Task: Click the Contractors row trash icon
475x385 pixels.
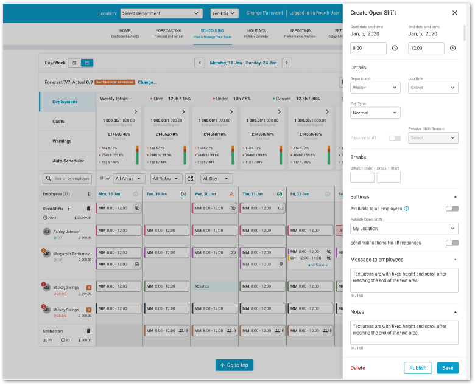Action: pyautogui.click(x=88, y=331)
